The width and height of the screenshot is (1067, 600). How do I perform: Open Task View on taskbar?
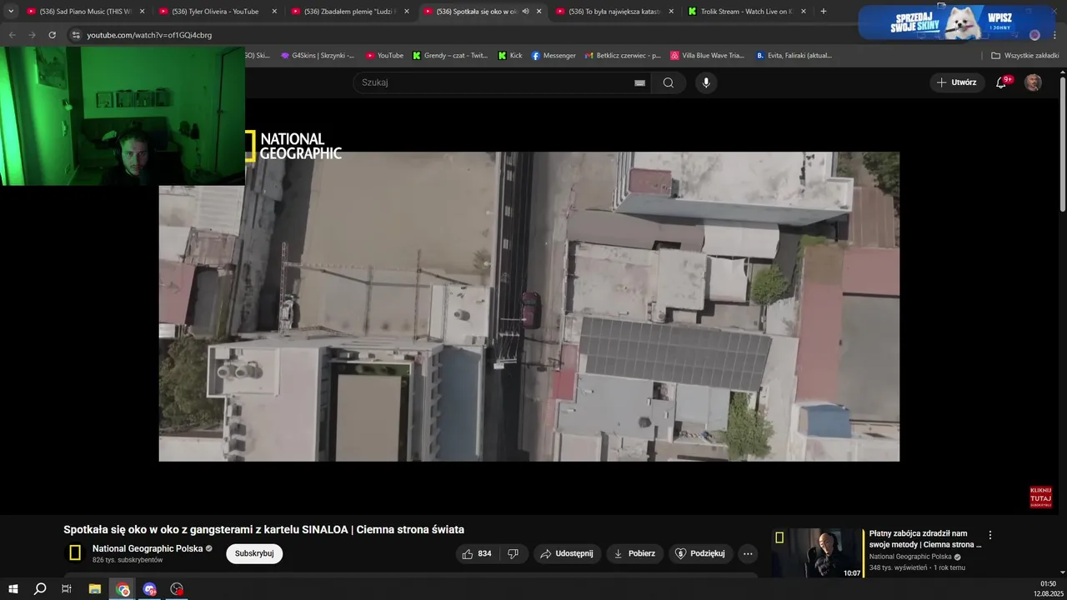(x=67, y=589)
